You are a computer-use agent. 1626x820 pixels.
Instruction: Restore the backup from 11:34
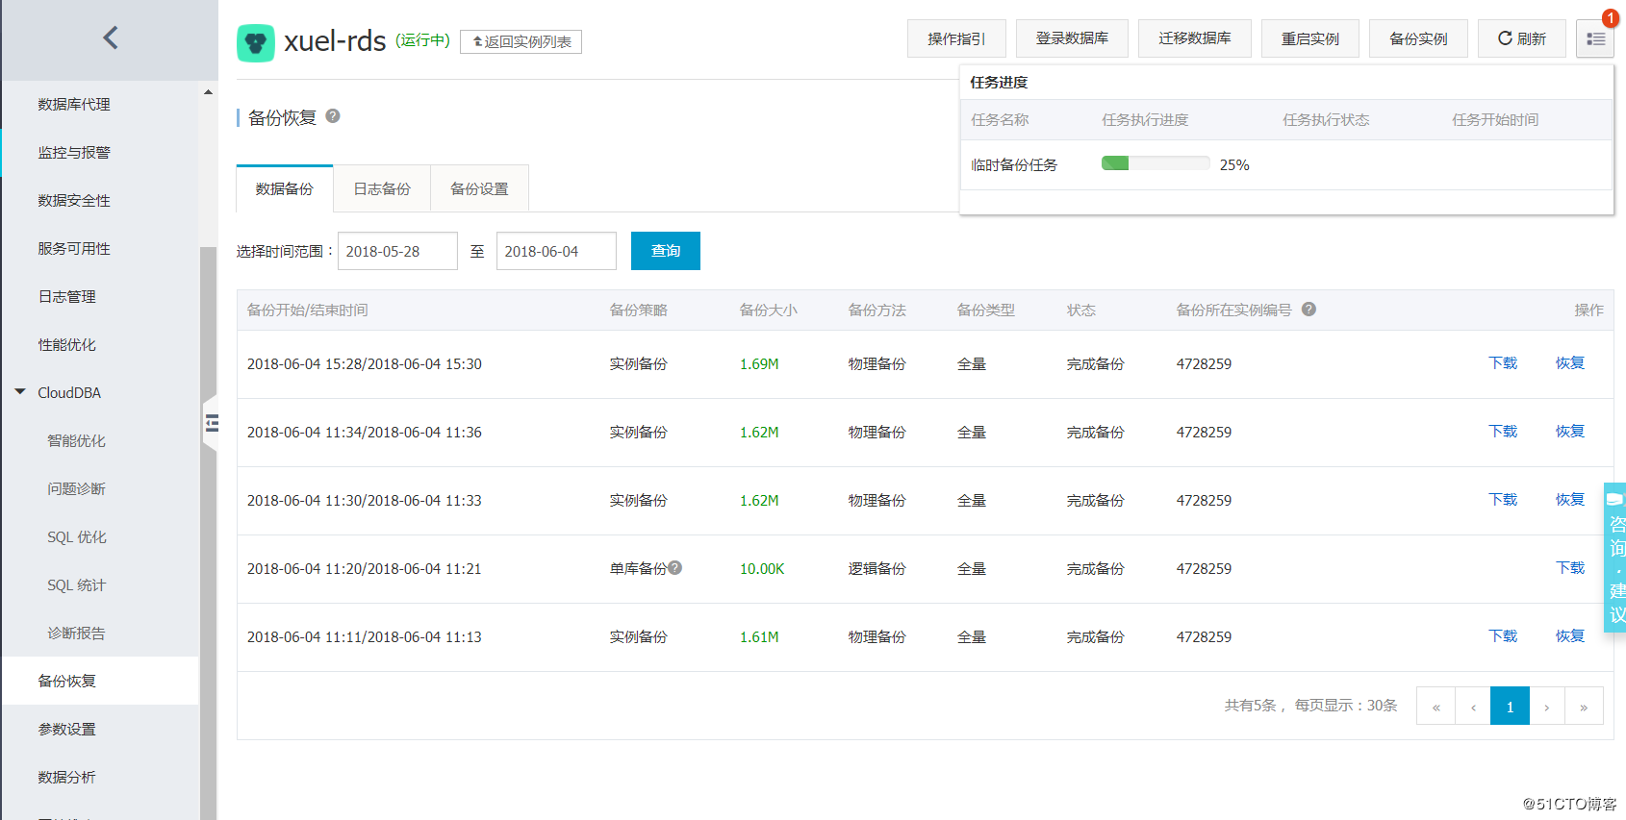click(x=1570, y=432)
